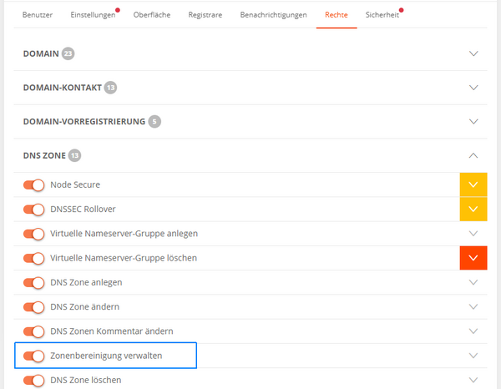Viewport: 501px width, 389px height.
Task: Click the DNSSEC Rollover label
Action: tap(83, 210)
